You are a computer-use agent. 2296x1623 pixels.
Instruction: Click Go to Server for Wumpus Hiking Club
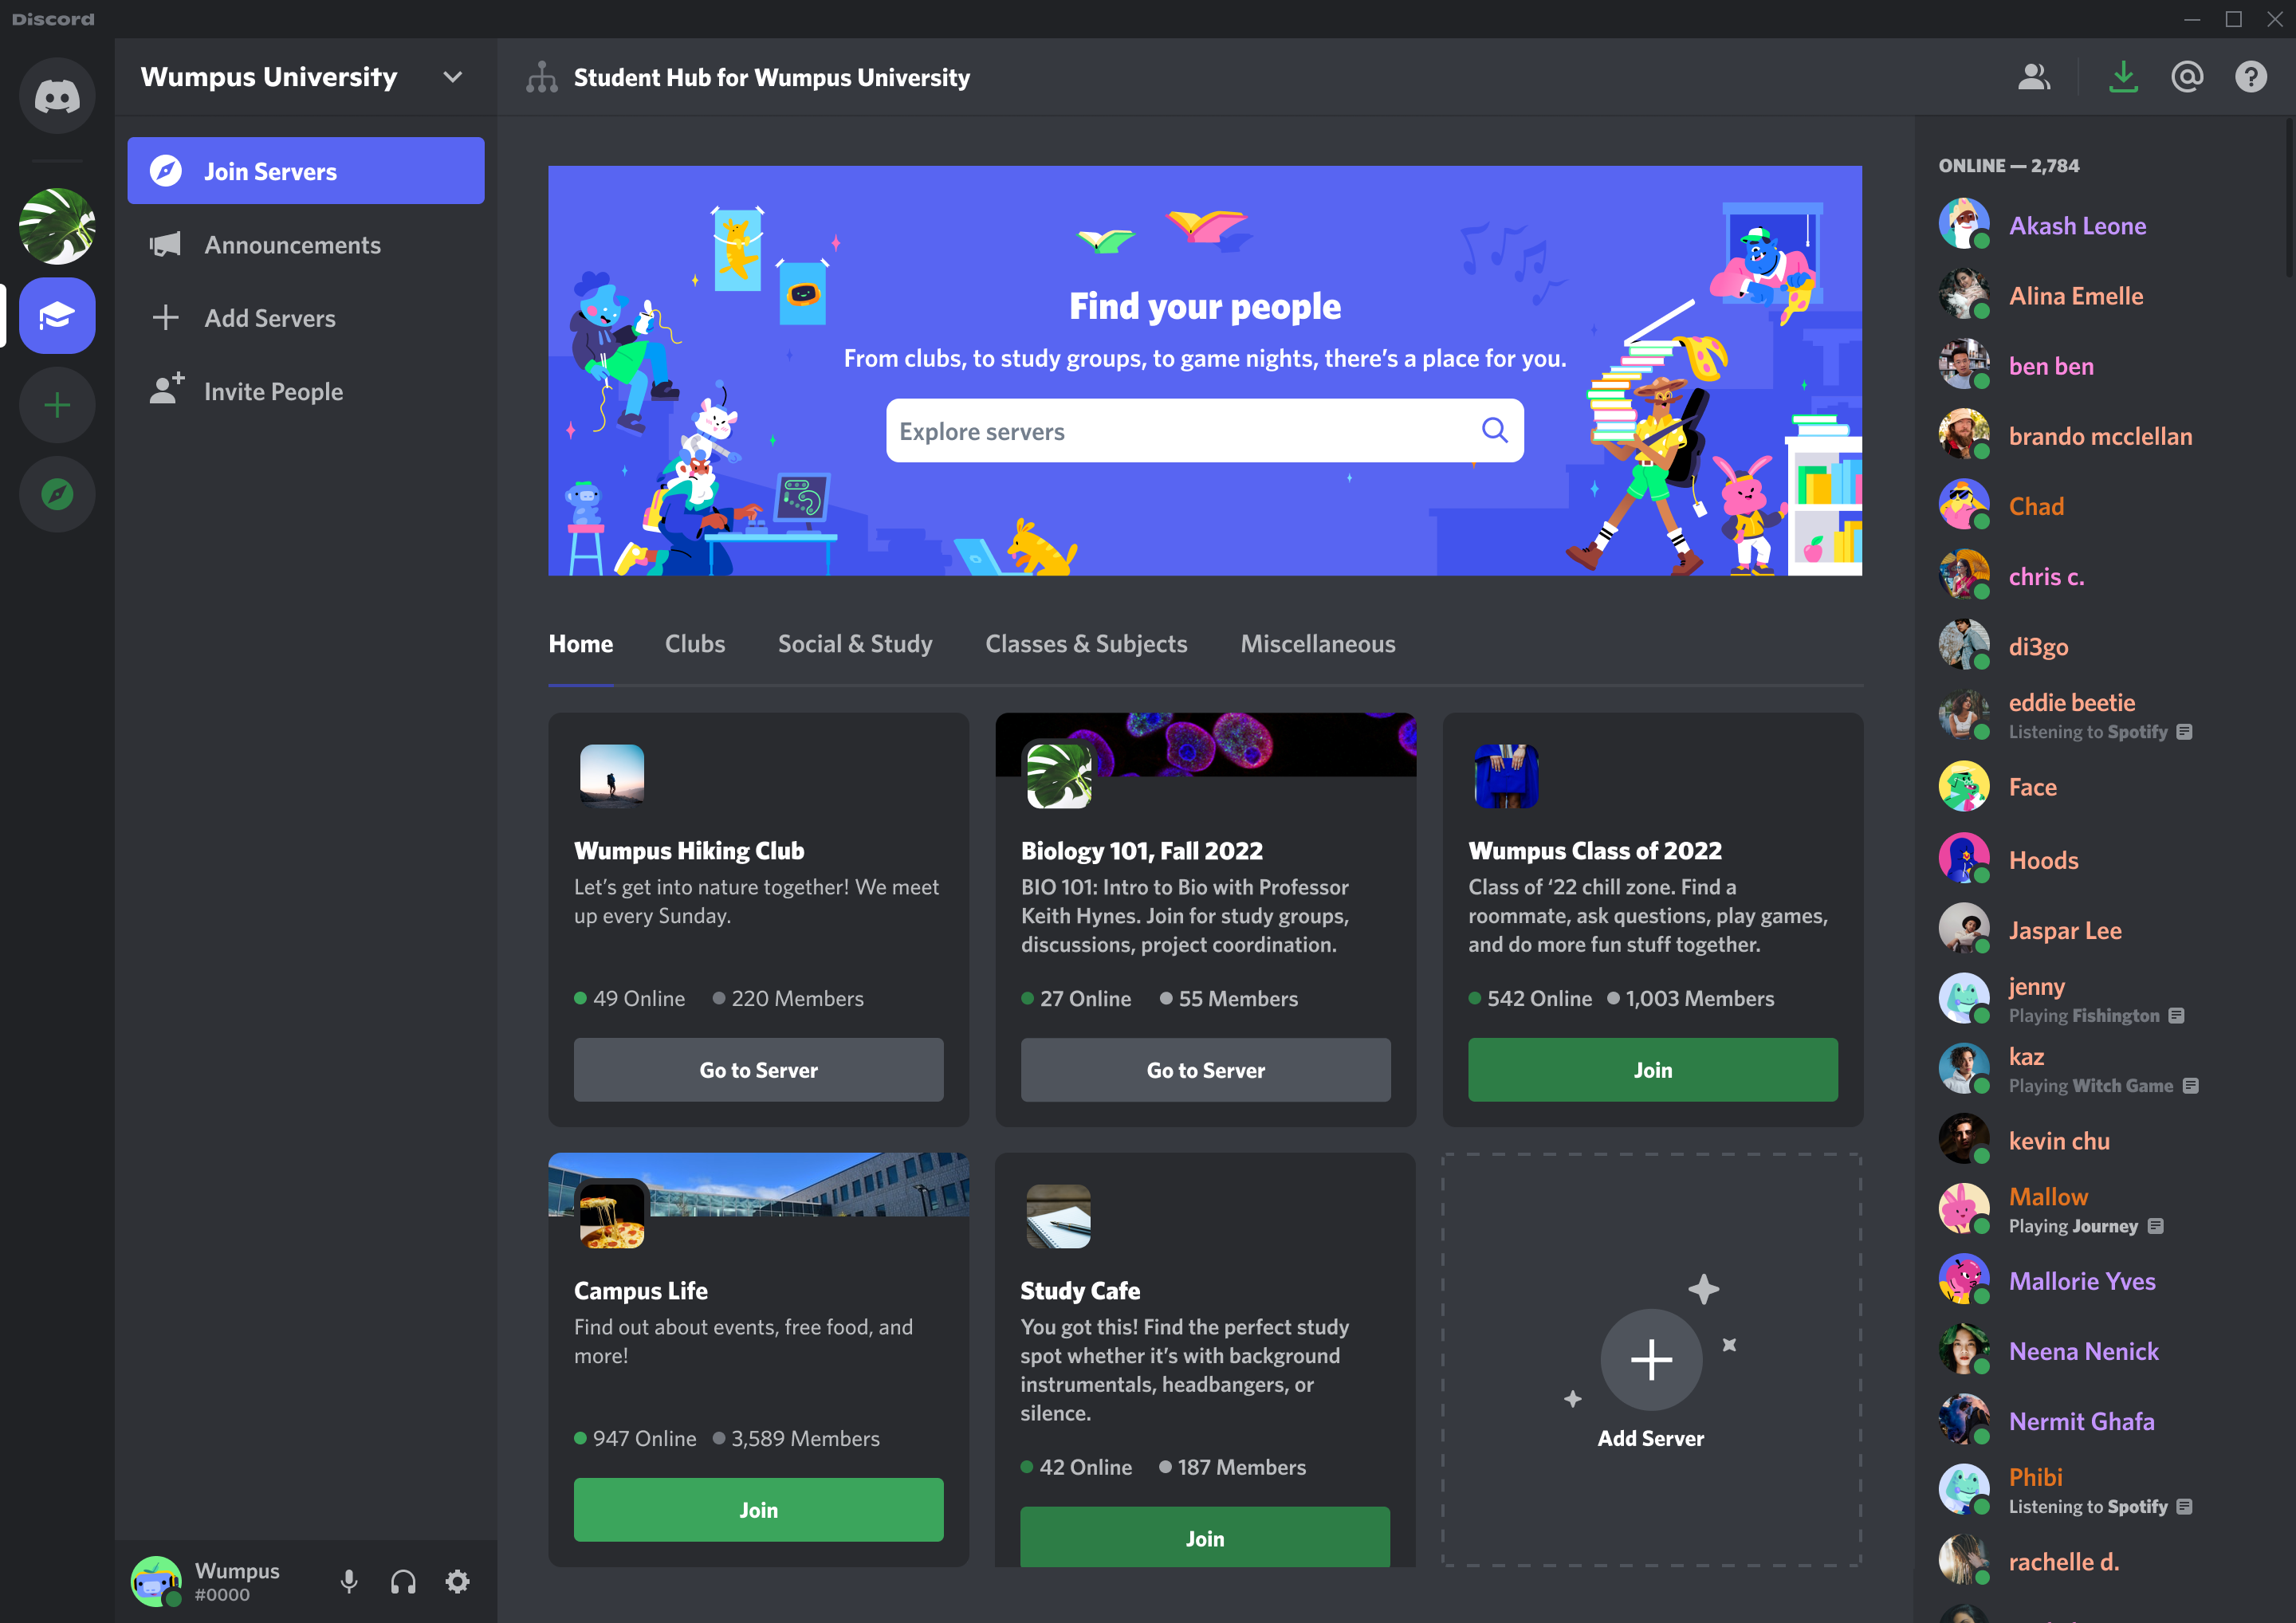[759, 1070]
